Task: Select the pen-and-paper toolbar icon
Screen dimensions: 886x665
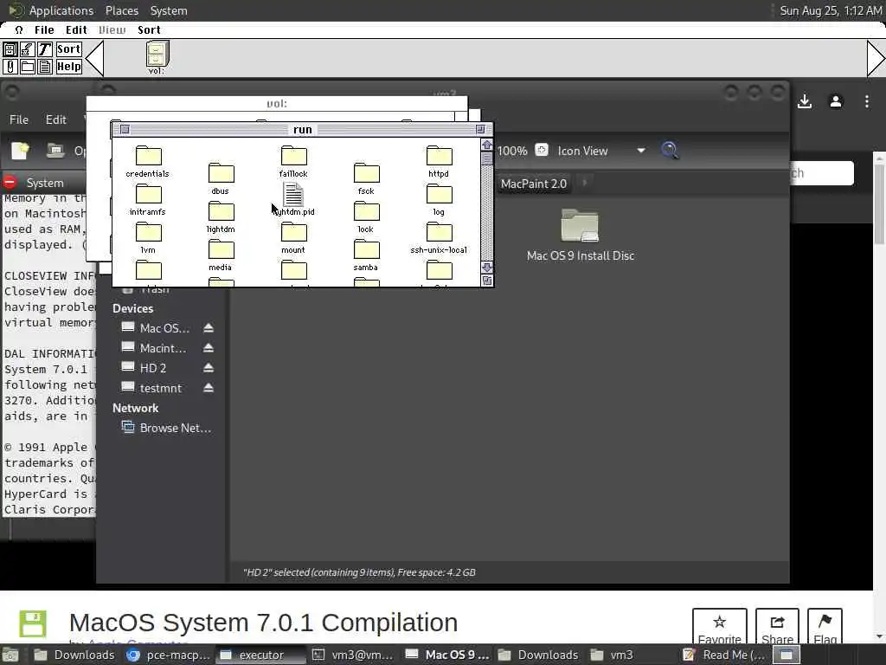Action: [x=27, y=49]
